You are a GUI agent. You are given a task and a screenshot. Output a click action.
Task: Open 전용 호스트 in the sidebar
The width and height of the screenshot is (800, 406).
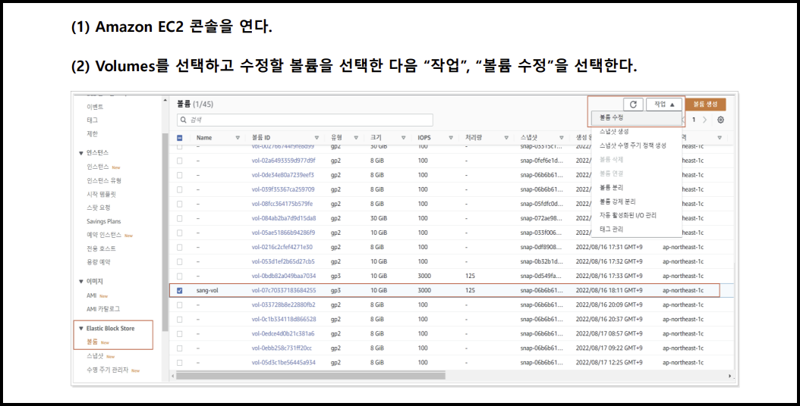click(101, 248)
